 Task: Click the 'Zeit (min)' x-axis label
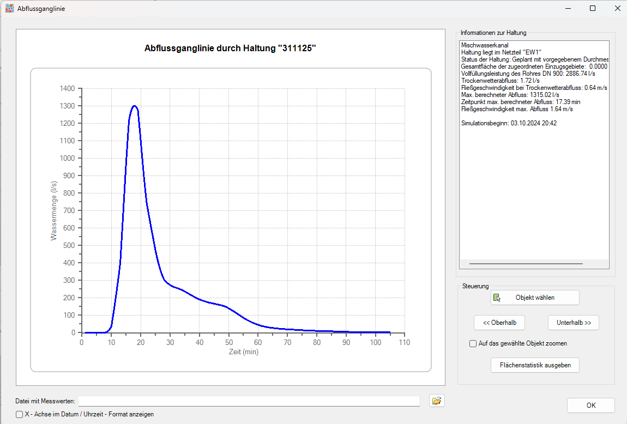243,352
